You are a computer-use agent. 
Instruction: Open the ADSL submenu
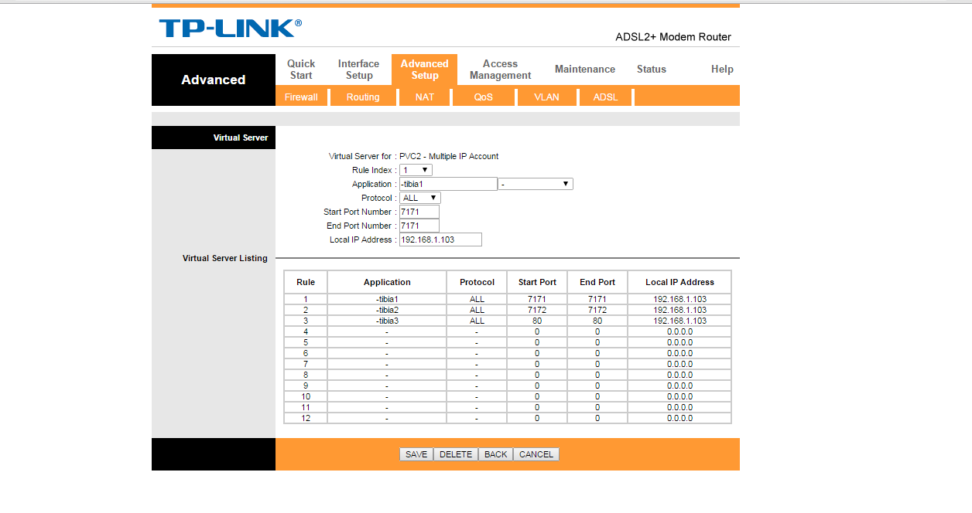(606, 97)
